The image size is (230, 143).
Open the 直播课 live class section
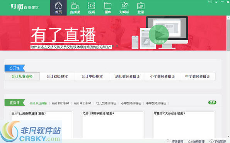click(75, 8)
